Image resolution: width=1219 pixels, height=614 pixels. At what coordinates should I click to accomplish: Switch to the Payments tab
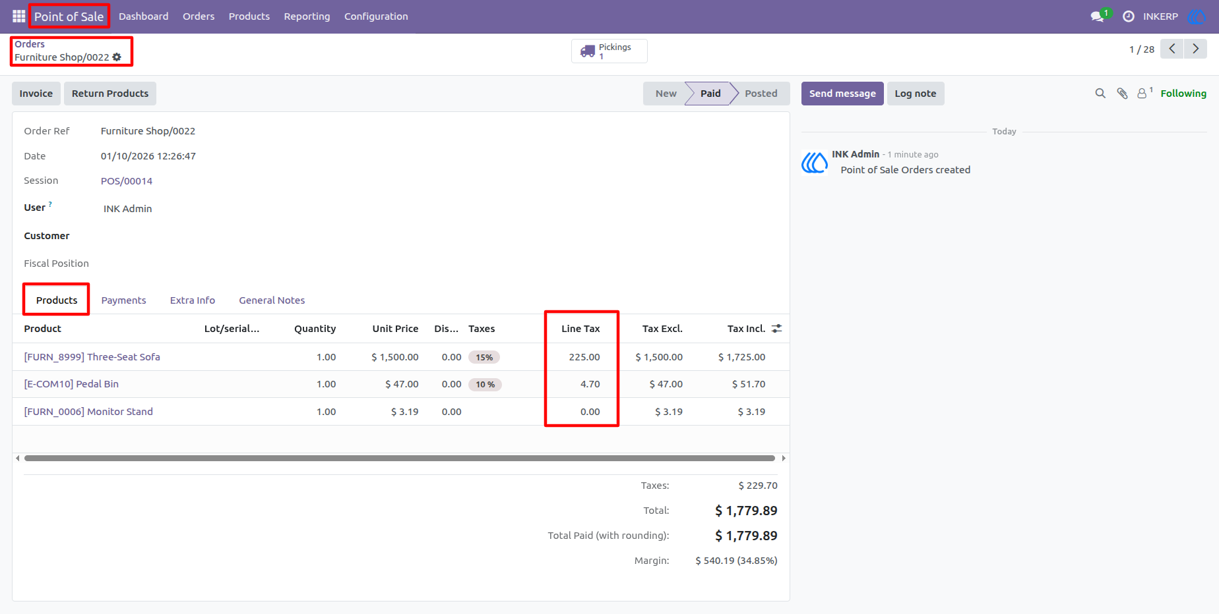[x=123, y=300]
